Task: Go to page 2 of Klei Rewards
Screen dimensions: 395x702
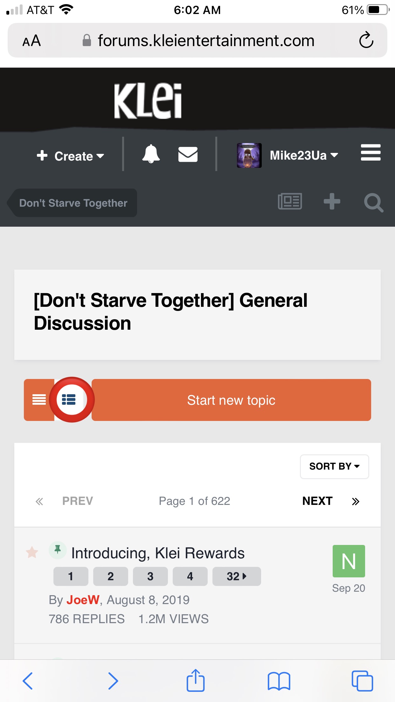Action: click(x=110, y=576)
